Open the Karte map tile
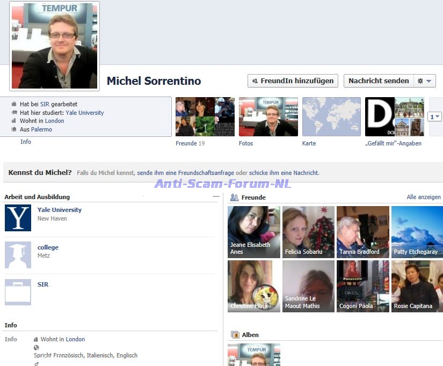Image resolution: width=443 pixels, height=366 pixels. pyautogui.click(x=331, y=117)
